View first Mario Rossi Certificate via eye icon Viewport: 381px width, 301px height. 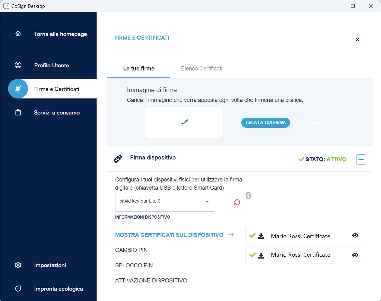(355, 236)
